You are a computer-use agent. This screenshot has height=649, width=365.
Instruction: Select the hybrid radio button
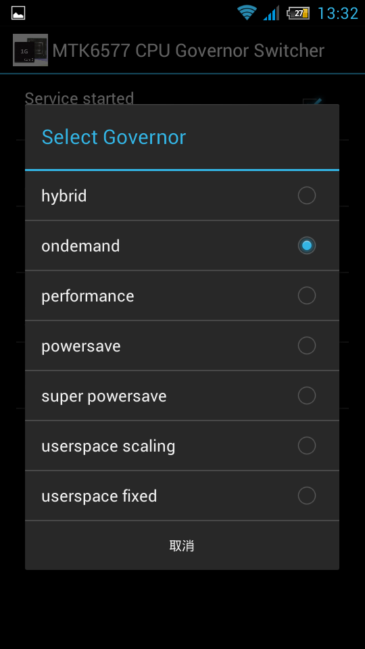(x=307, y=195)
